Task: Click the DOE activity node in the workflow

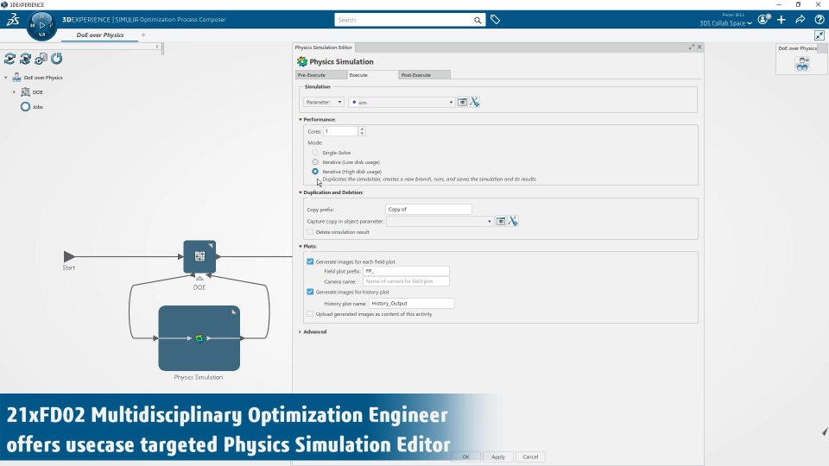Action: click(x=199, y=257)
